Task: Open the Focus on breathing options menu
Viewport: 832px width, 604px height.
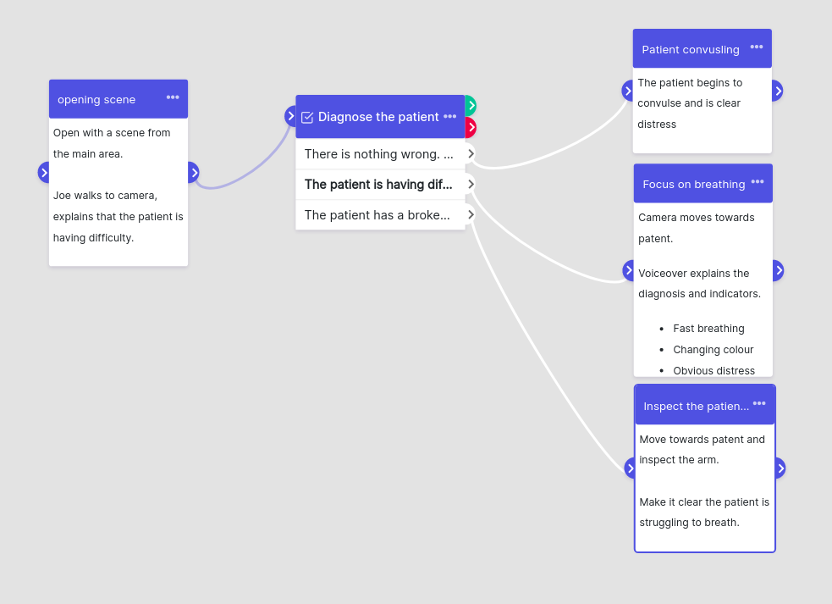Action: tap(758, 182)
